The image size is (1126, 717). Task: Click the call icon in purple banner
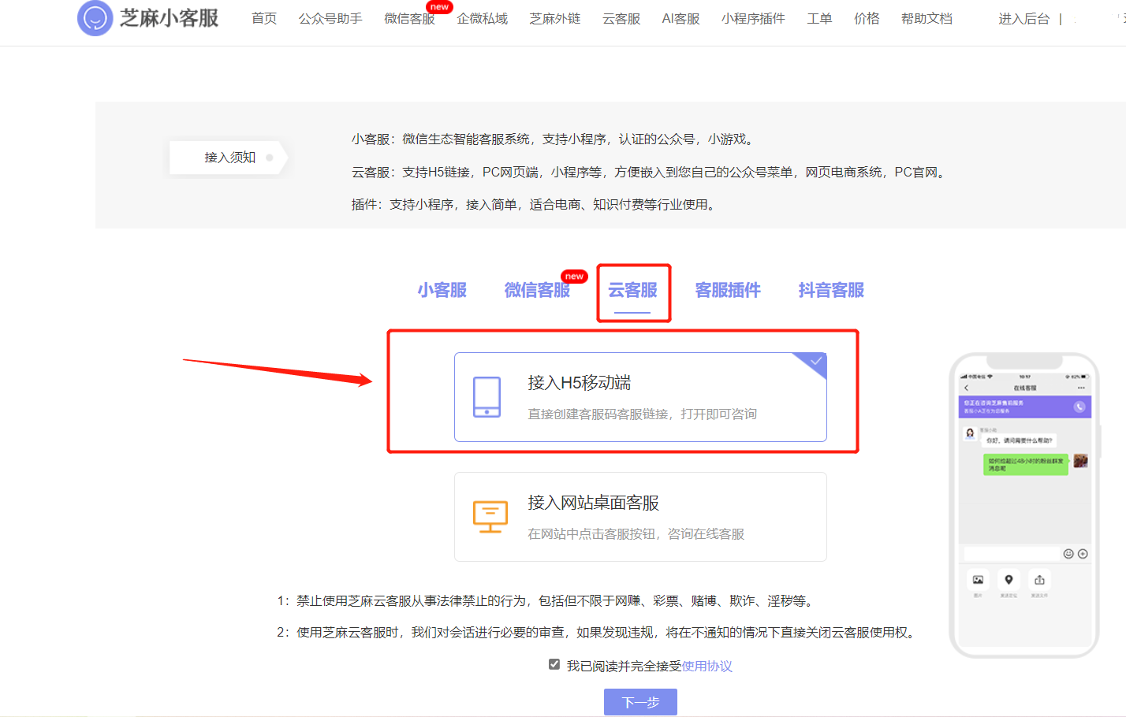pos(1079,407)
